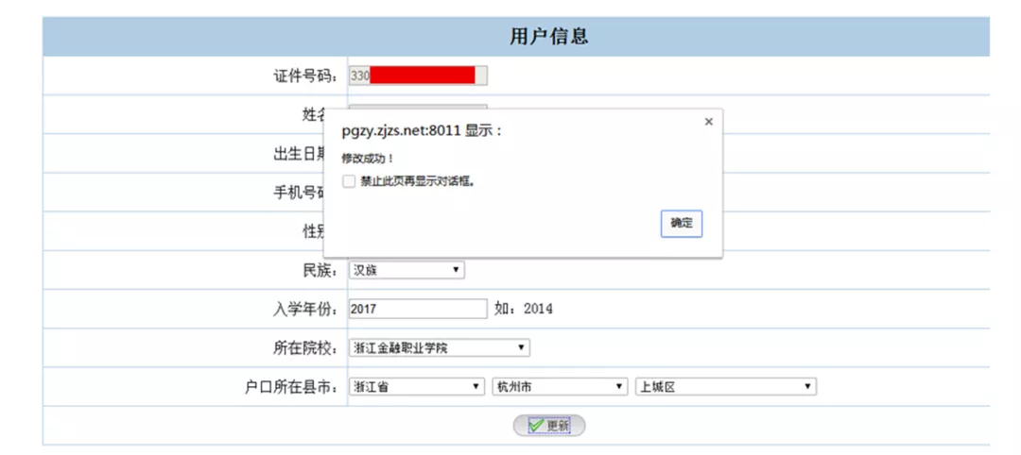Viewport: 1021px width, 455px height.
Task: Open the city dropdown showing 杭州市
Action: pos(560,387)
